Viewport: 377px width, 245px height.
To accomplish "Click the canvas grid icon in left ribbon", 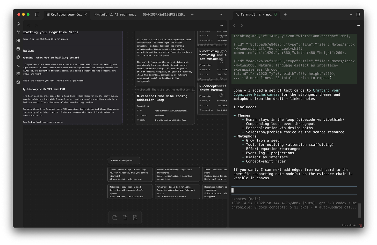I will coord(18,40).
